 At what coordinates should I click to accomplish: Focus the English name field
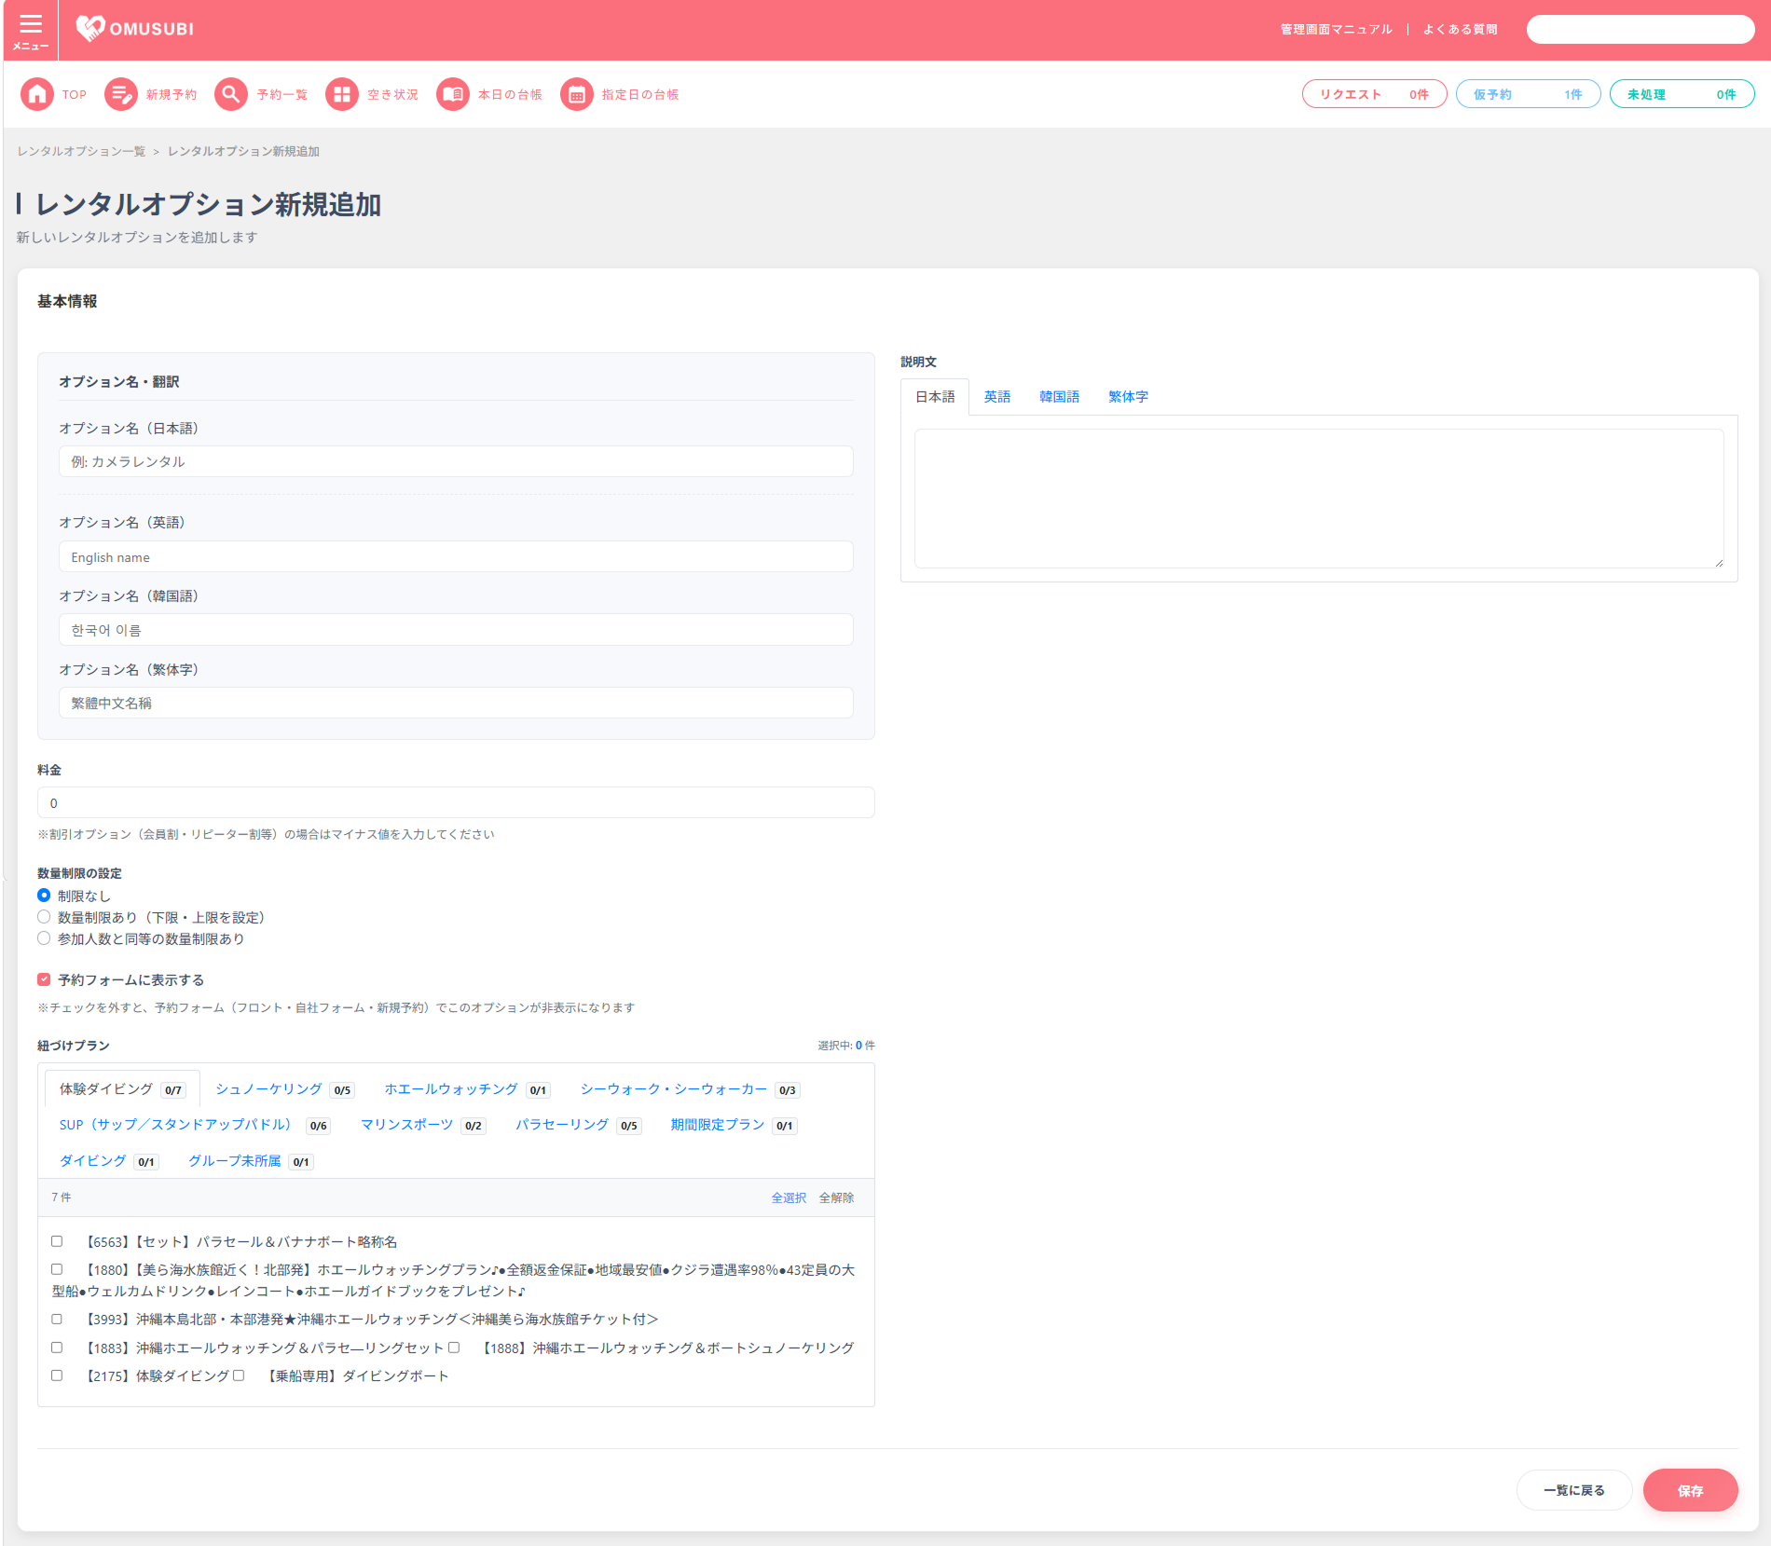(x=456, y=557)
